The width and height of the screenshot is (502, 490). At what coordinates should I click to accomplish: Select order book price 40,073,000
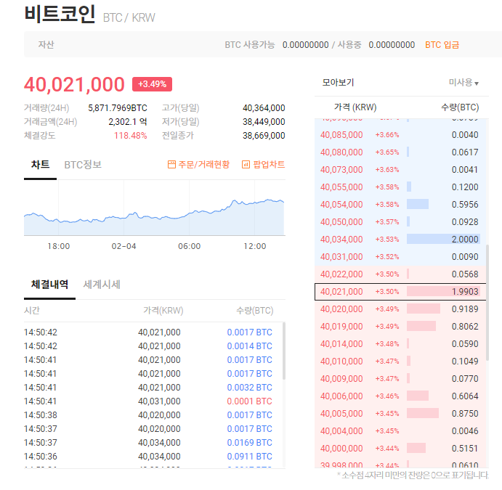click(341, 170)
